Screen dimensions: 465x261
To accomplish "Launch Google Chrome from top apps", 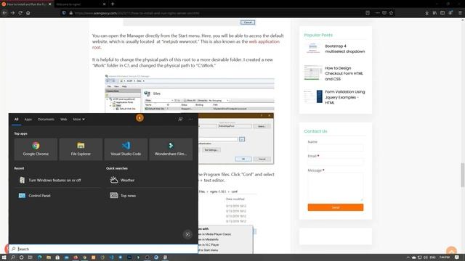I will 36,149.
